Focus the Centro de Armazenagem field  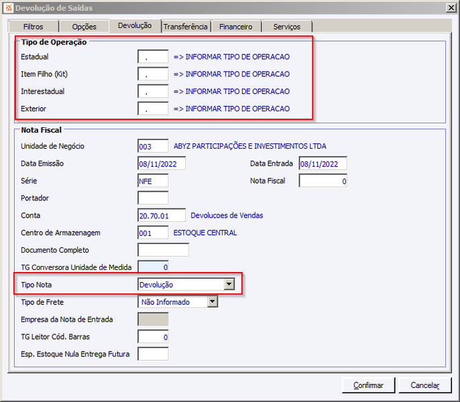tap(153, 232)
